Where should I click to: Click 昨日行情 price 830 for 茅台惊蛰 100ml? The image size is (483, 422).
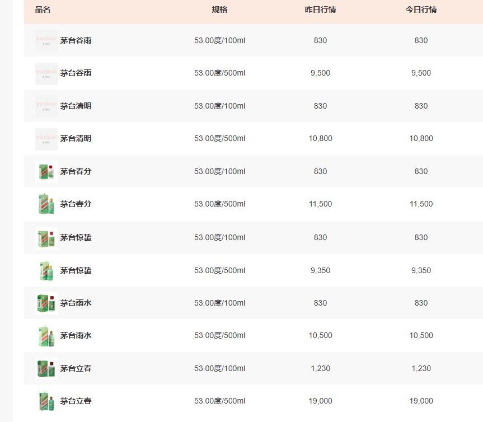320,237
